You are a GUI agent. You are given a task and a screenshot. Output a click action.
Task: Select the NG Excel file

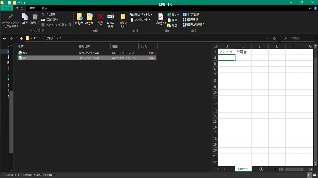coord(87,53)
